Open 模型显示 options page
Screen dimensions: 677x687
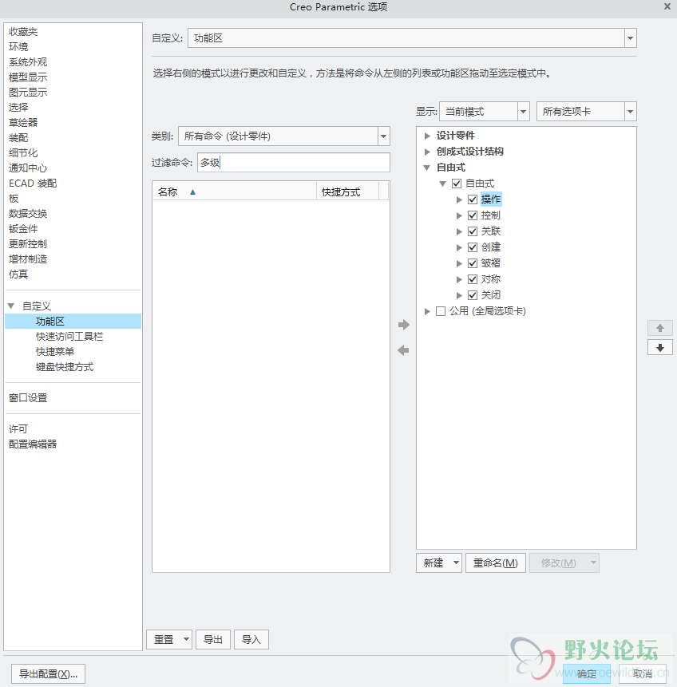(x=28, y=77)
